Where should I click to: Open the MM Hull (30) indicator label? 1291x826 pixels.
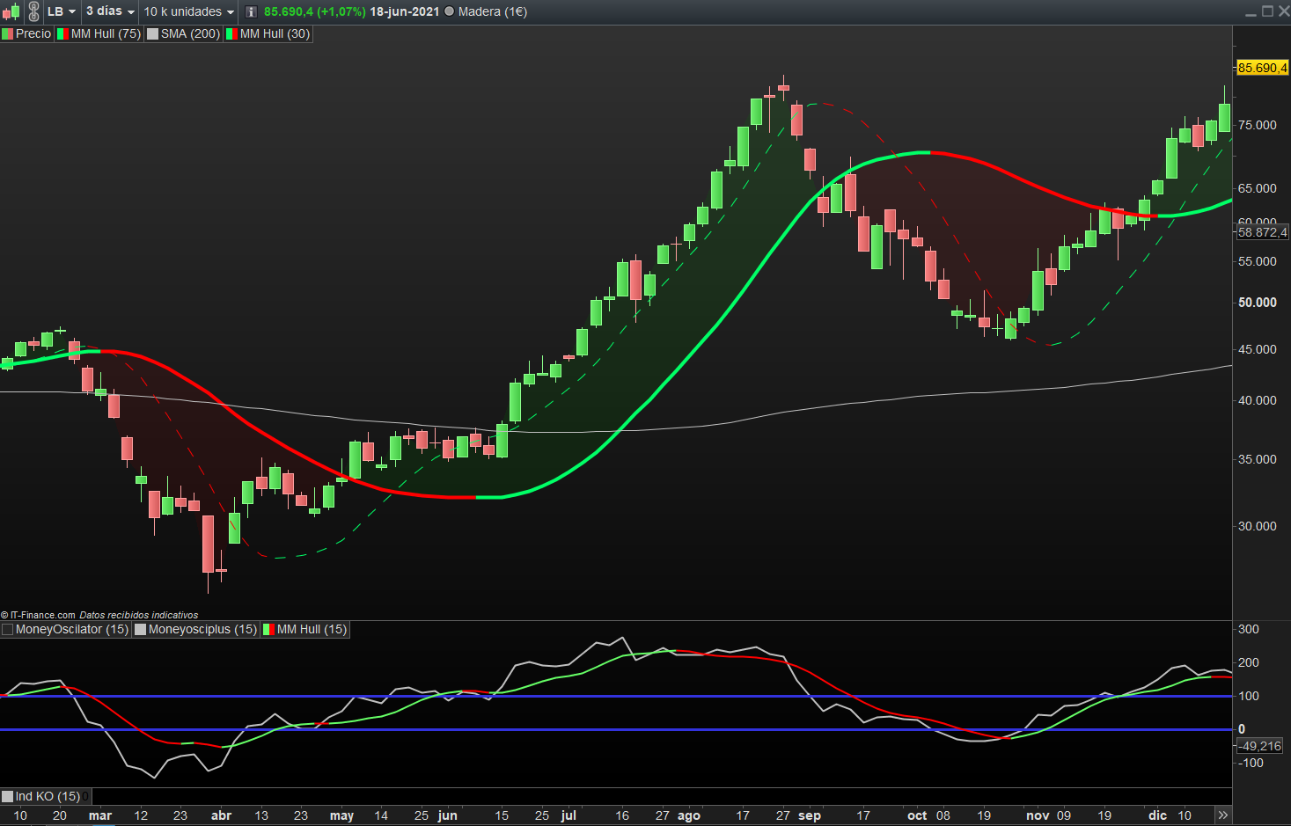click(x=275, y=34)
